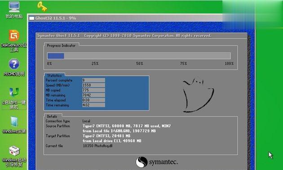
Task: Select the Time elapsed value field
Action: click(93, 100)
